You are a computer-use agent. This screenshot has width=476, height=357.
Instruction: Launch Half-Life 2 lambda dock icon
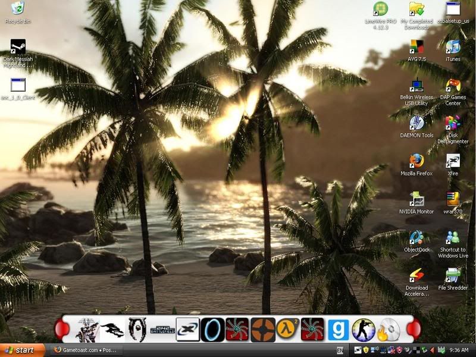pos(287,329)
